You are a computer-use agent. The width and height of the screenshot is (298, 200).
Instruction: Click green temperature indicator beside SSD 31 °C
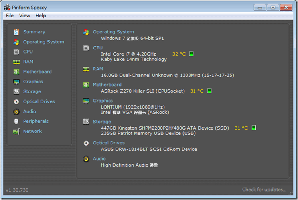coord(254,128)
